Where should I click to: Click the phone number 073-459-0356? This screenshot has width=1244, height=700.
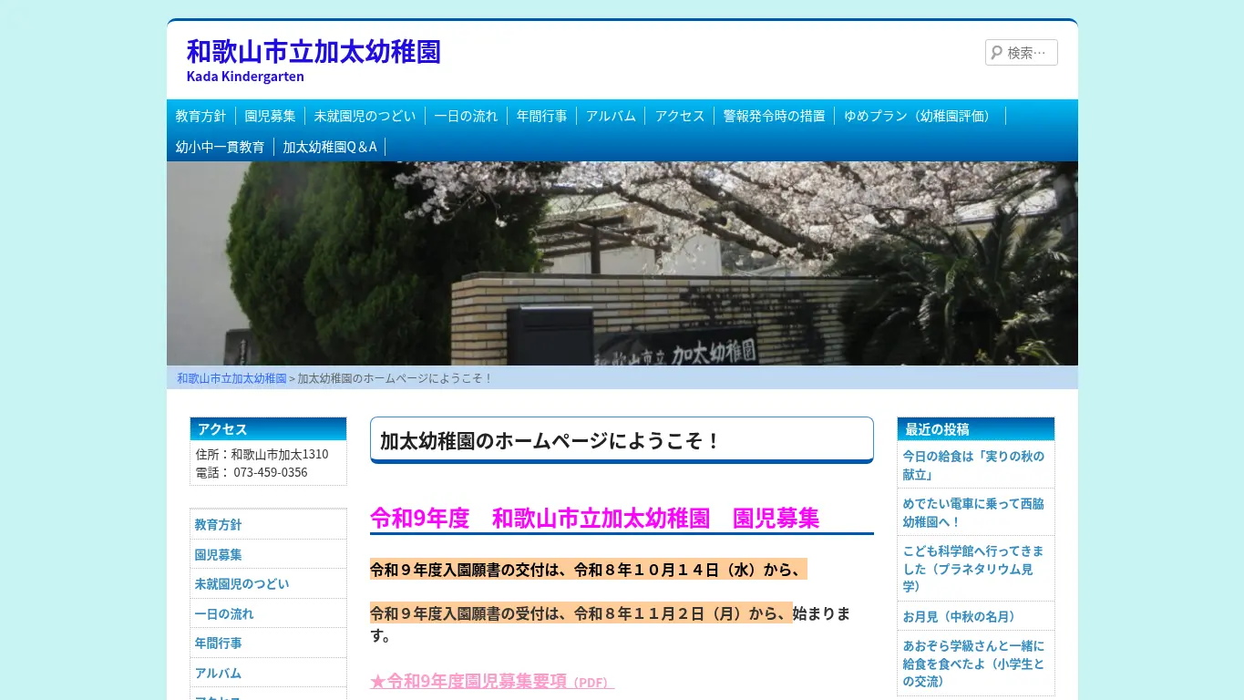[271, 472]
